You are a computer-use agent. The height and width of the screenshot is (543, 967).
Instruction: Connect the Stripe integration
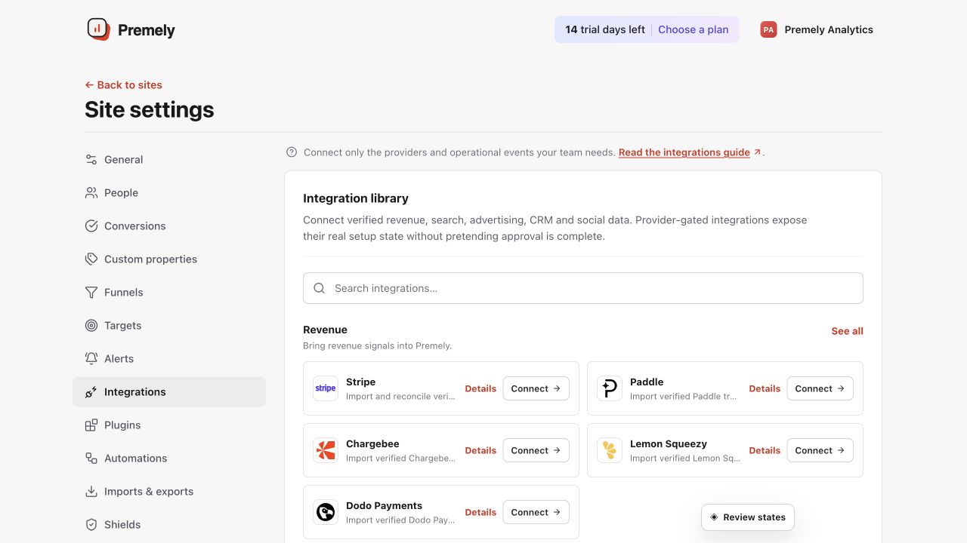pos(536,388)
